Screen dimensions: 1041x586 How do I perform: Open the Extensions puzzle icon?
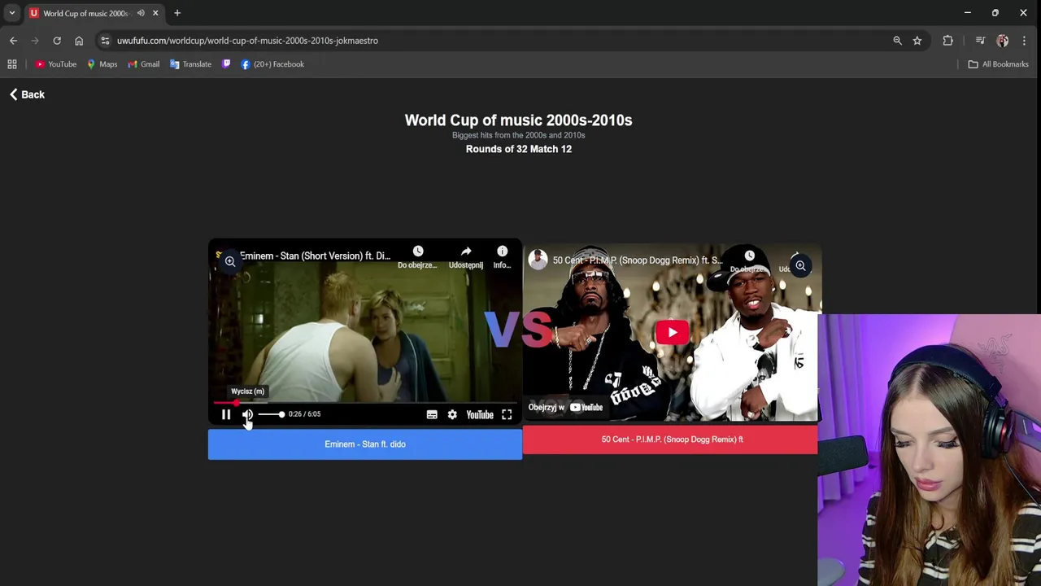click(947, 41)
